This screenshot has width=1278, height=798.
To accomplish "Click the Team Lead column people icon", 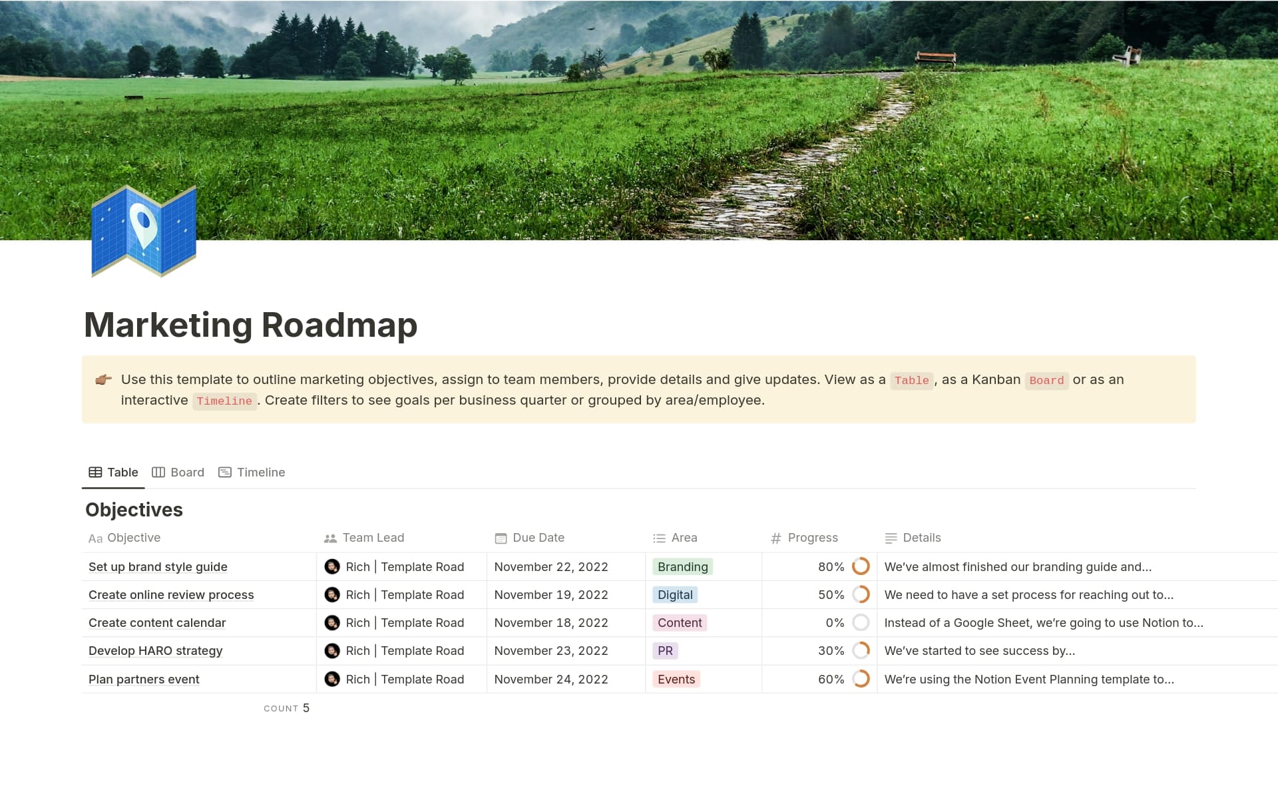I will (330, 538).
